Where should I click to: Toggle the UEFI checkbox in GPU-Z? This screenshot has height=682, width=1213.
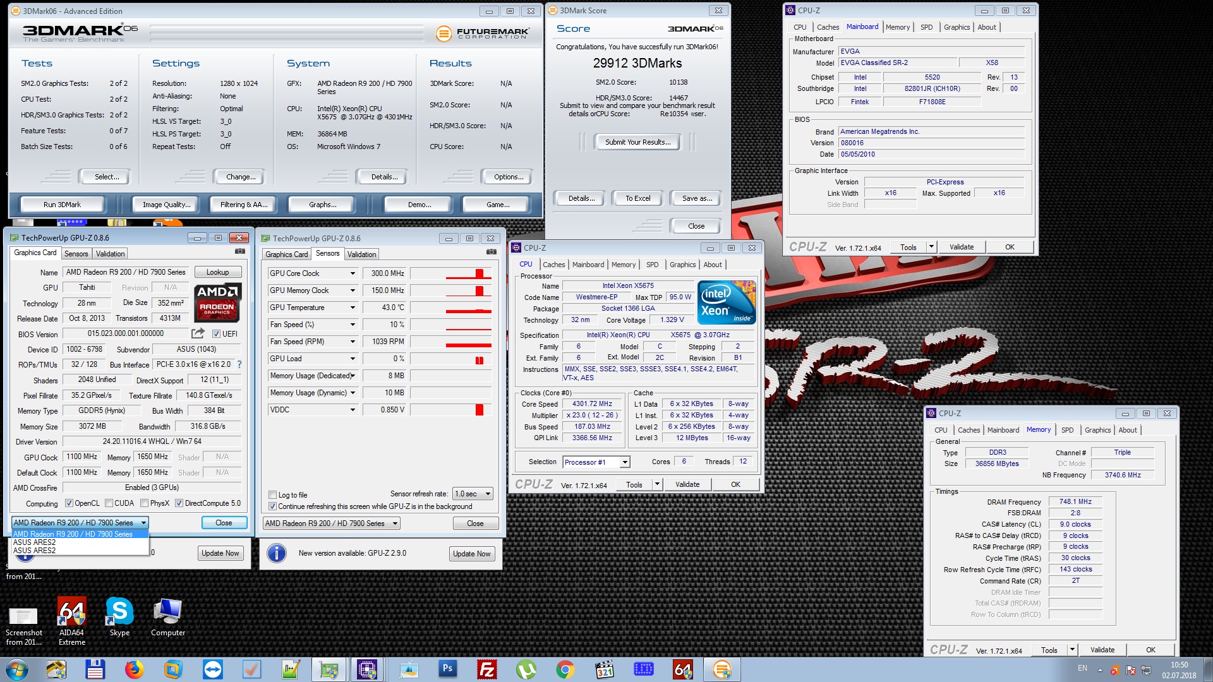point(216,334)
